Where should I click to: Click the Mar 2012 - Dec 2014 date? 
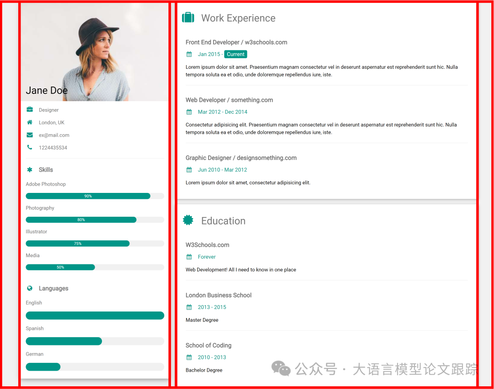pos(222,112)
